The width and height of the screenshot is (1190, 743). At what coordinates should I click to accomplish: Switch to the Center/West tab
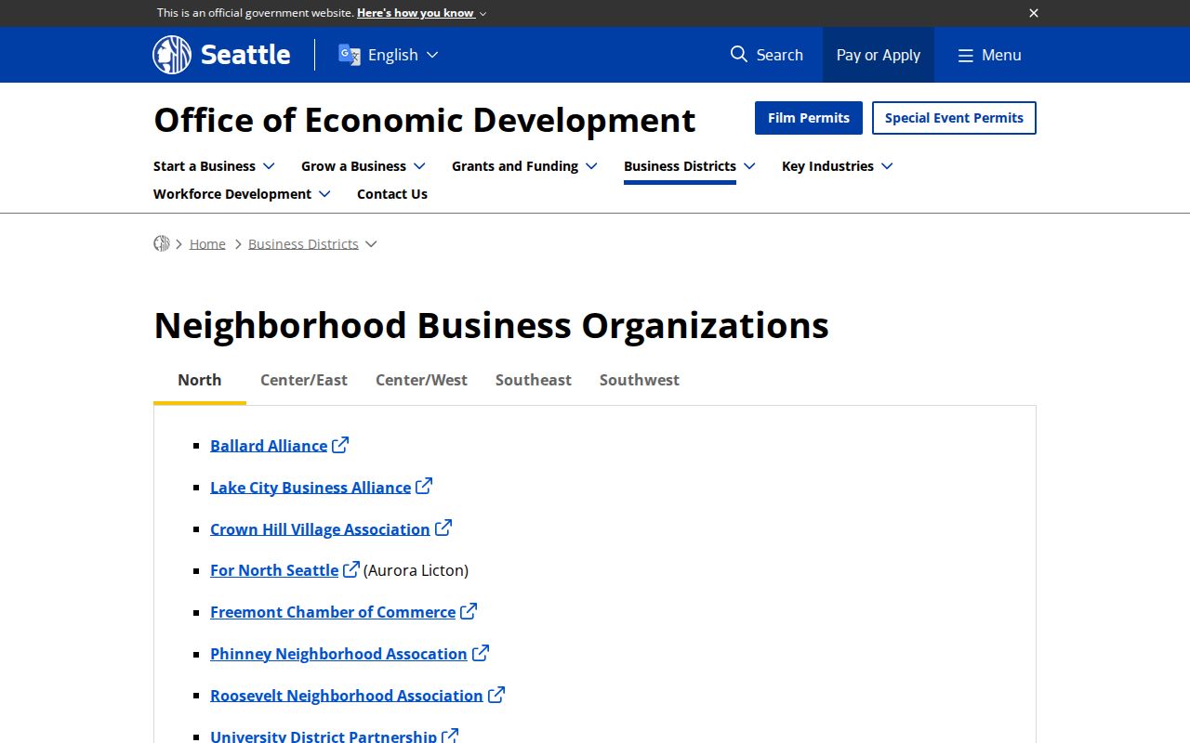(x=421, y=380)
